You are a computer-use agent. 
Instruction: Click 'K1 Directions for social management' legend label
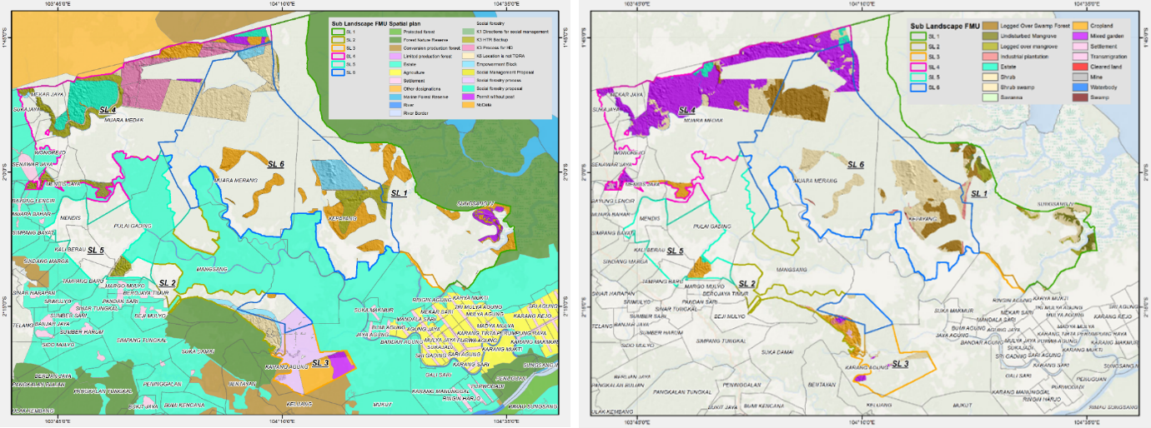point(512,32)
